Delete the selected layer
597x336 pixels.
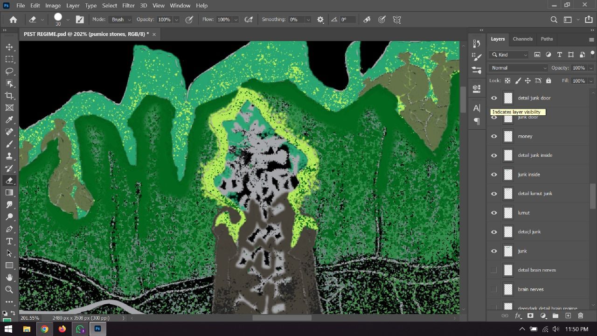click(581, 316)
